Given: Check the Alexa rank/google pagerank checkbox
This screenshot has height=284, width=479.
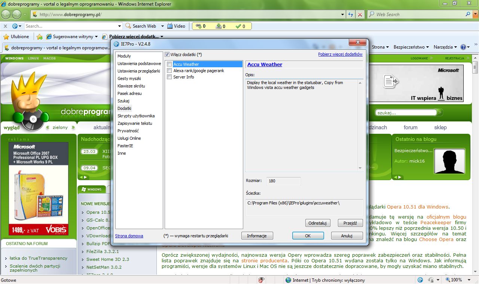Looking at the screenshot, I should click(x=170, y=71).
